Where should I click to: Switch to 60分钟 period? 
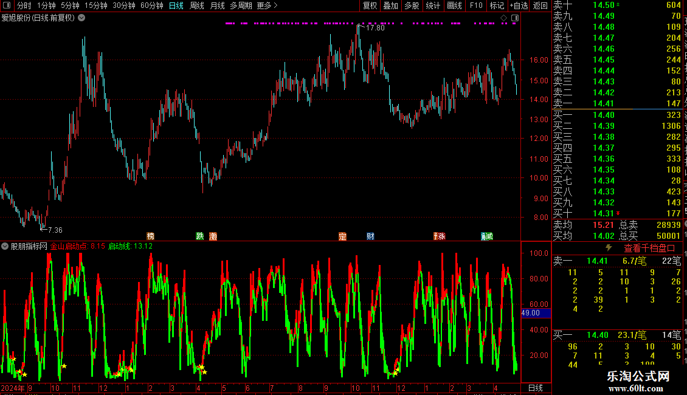pyautogui.click(x=151, y=5)
